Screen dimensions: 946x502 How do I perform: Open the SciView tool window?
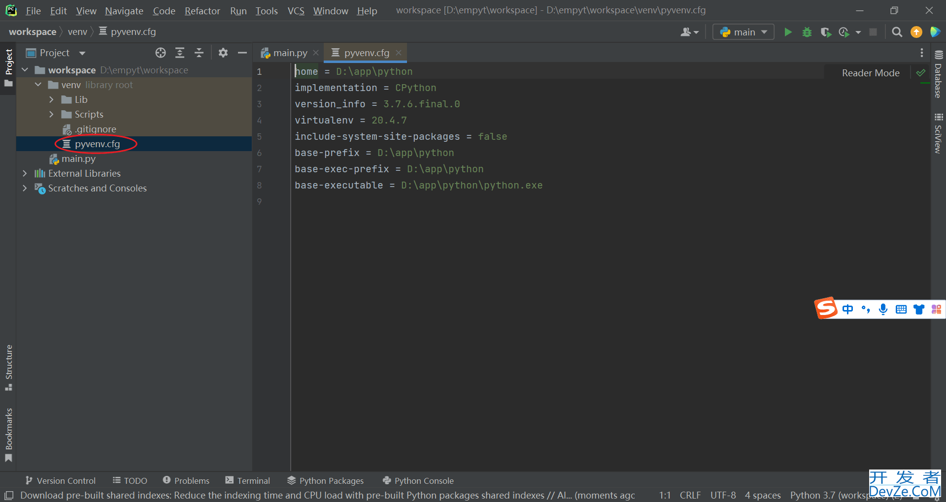(x=938, y=133)
